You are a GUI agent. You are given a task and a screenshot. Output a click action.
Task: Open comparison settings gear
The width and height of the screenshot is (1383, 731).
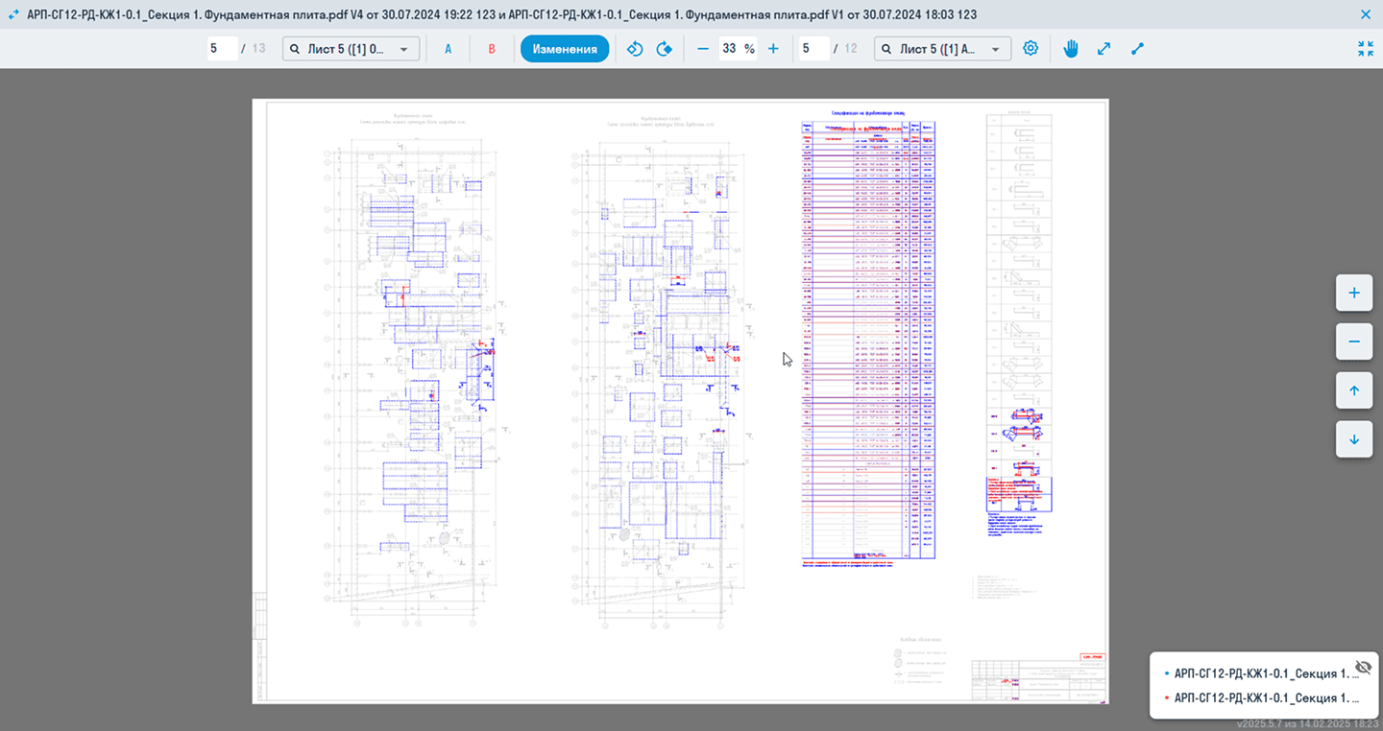[x=1031, y=49]
